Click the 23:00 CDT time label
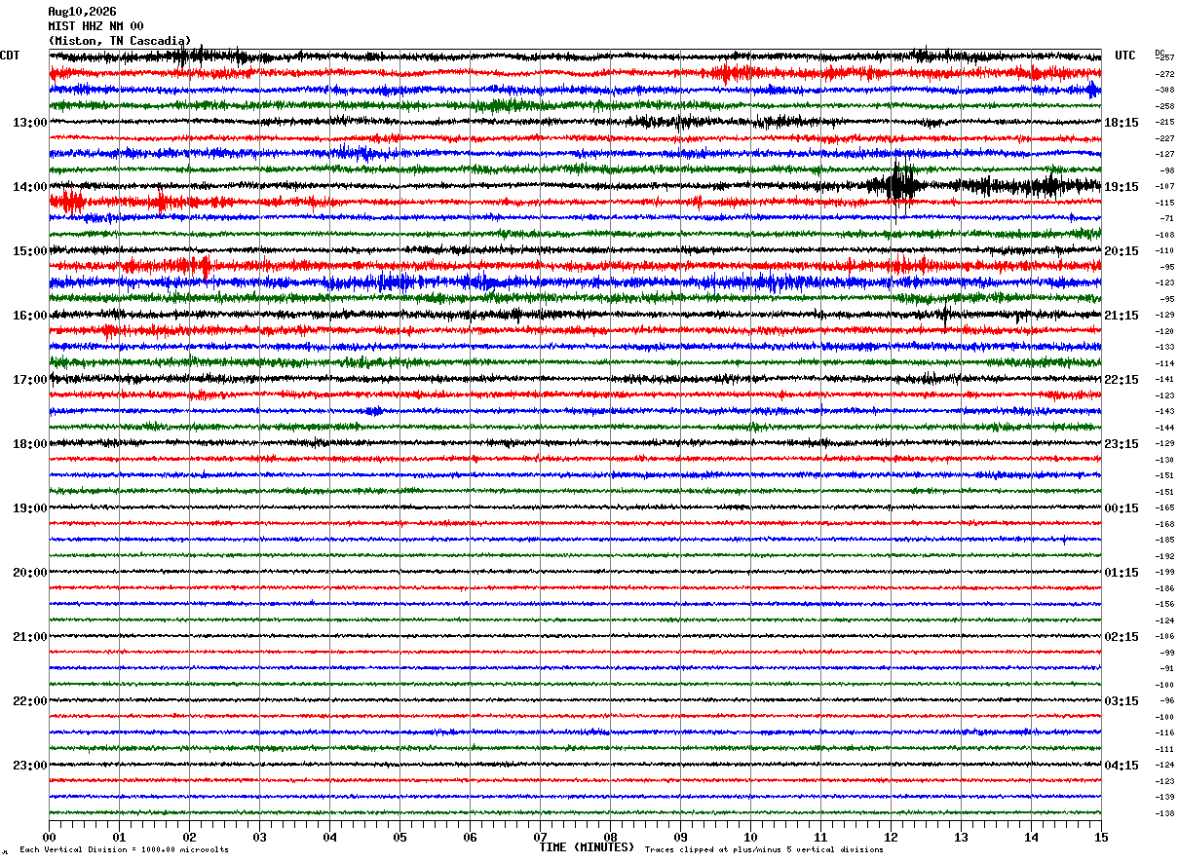Screen dimensions: 1179x863 [x=29, y=765]
